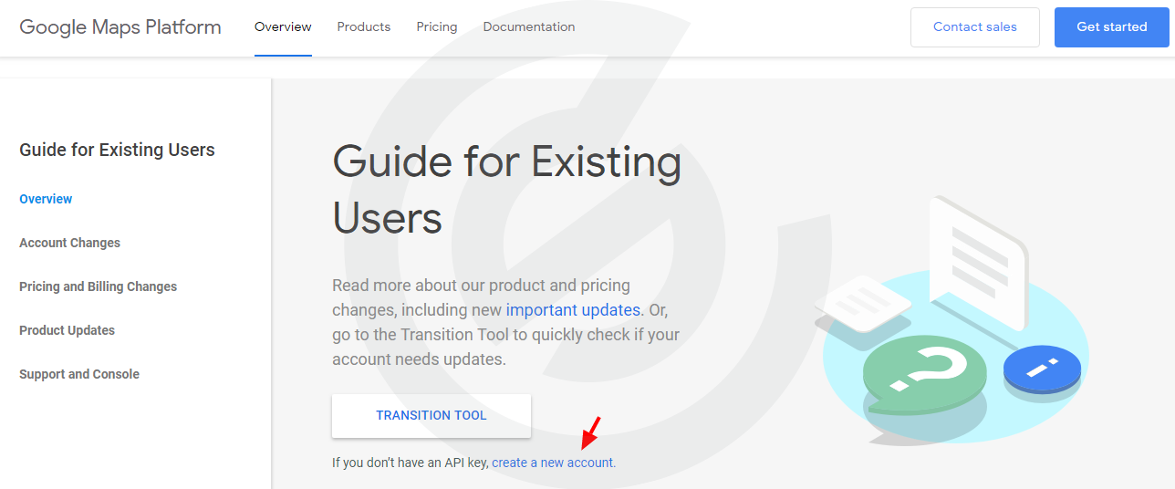This screenshot has height=489, width=1175.
Task: Click the TRANSITION TOOL button
Action: click(x=432, y=415)
